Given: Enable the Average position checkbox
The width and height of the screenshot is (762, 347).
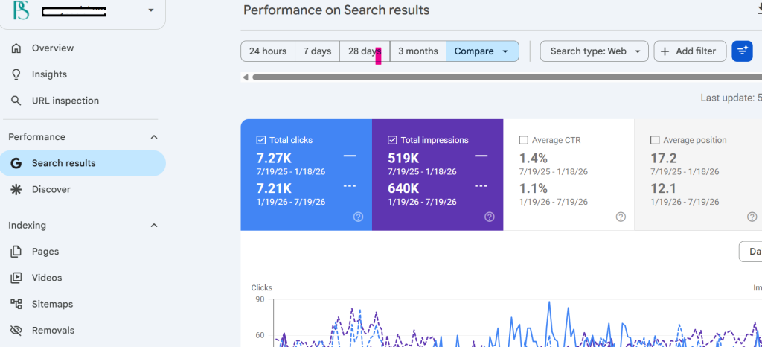Looking at the screenshot, I should [x=655, y=140].
